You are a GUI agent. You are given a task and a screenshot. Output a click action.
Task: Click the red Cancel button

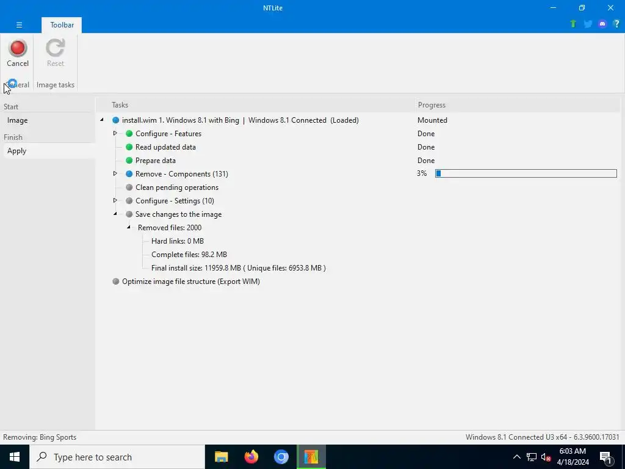coord(18,54)
